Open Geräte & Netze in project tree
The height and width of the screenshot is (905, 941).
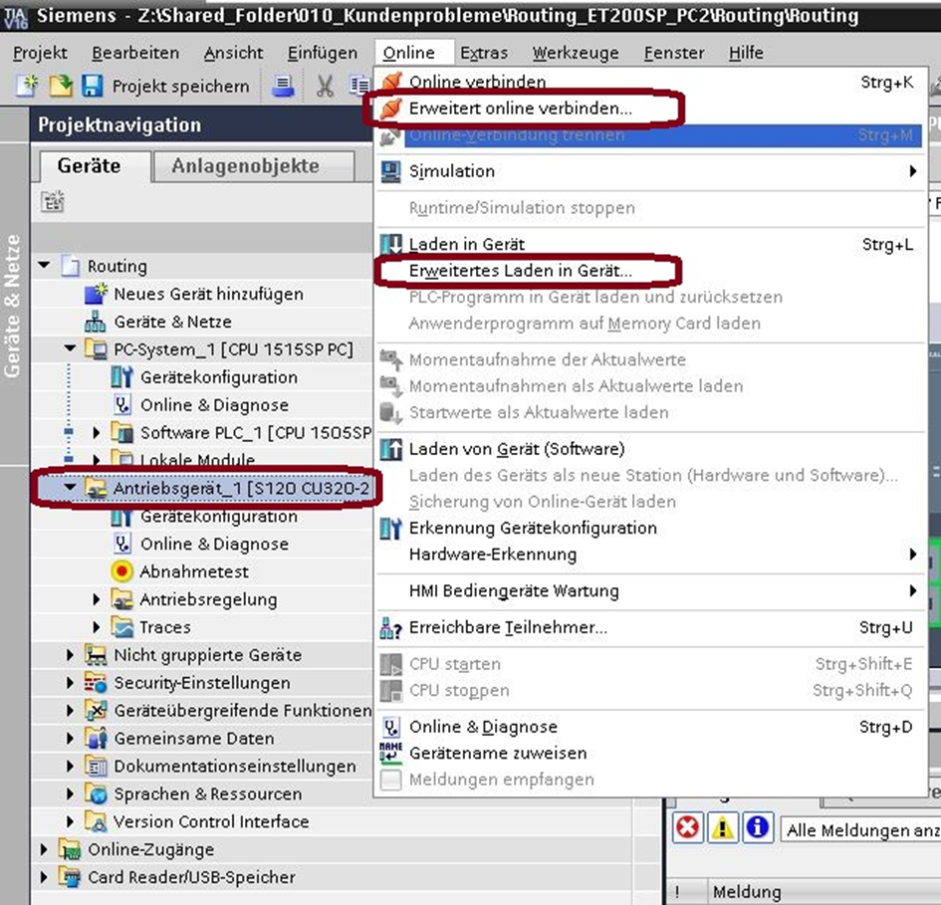coord(173,322)
